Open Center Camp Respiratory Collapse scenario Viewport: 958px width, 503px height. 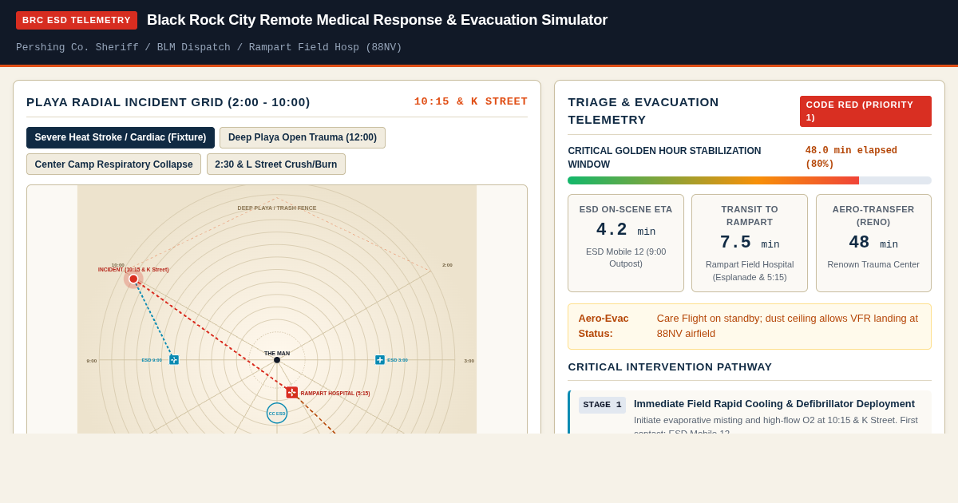(113, 164)
